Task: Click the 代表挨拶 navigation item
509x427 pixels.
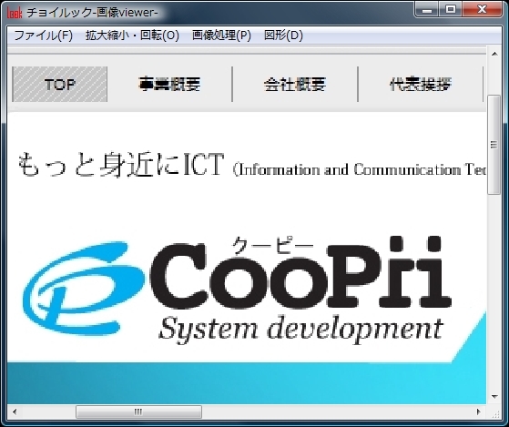Action: pos(421,85)
